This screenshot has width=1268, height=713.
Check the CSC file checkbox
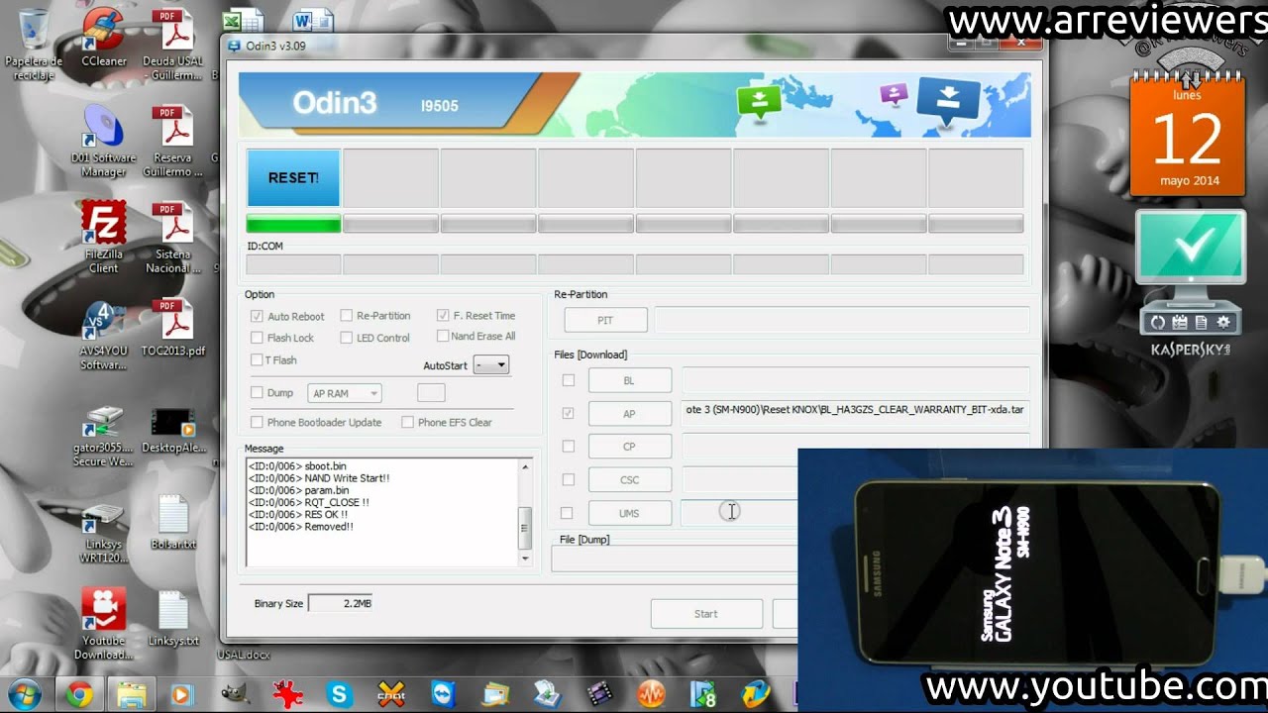point(568,479)
